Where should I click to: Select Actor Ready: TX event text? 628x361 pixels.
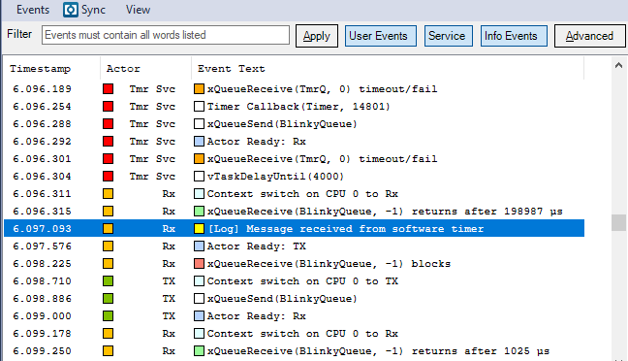tap(256, 246)
